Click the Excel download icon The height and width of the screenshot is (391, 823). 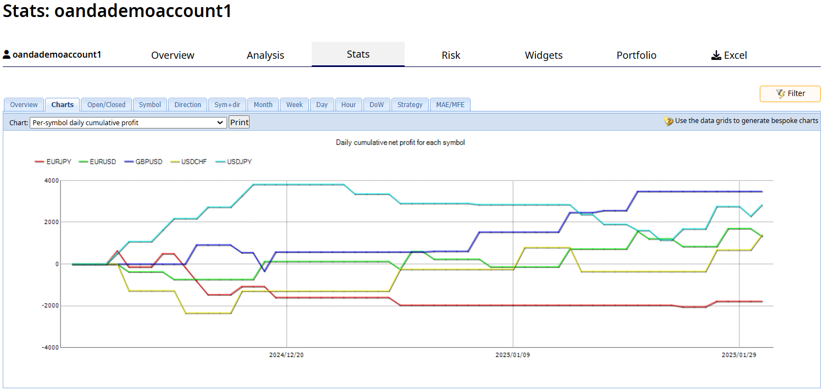coord(716,55)
